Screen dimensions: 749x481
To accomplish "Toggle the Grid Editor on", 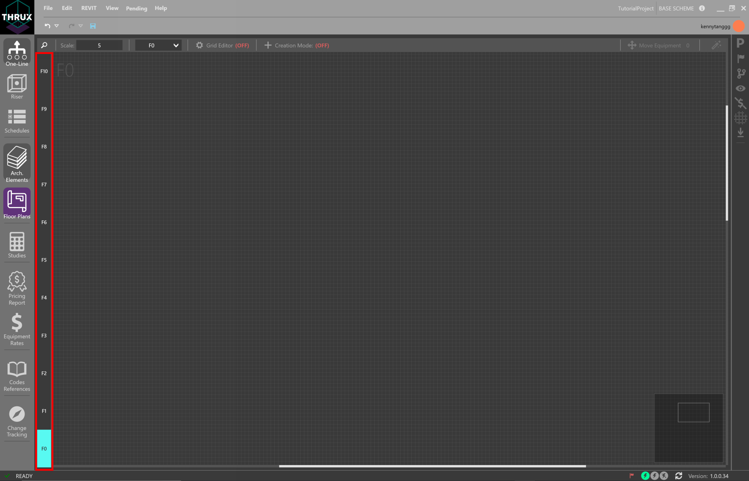I will tap(222, 45).
